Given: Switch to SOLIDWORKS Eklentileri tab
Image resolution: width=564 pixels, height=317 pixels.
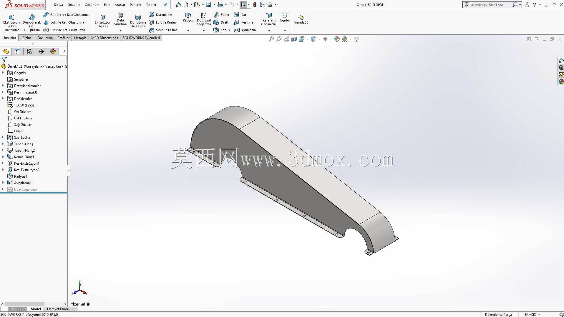Looking at the screenshot, I should click(x=141, y=38).
